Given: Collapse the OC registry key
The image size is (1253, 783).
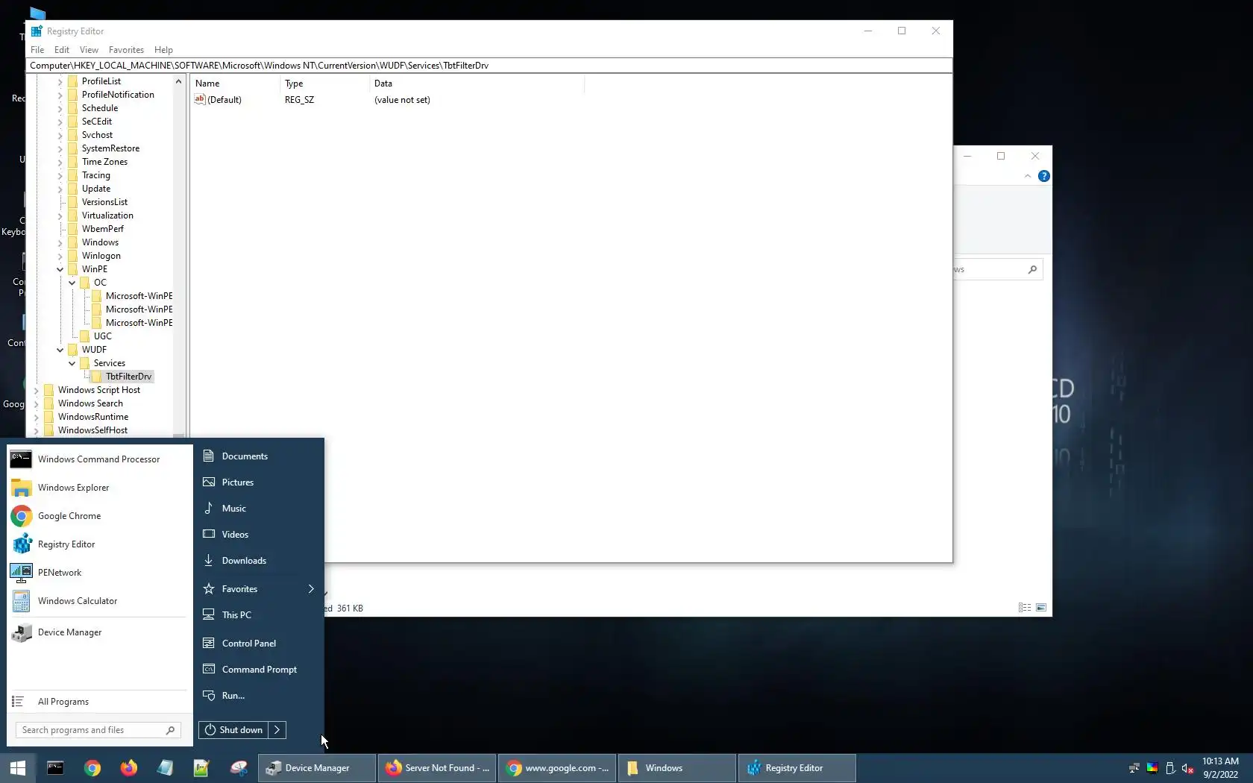Looking at the screenshot, I should tap(72, 283).
